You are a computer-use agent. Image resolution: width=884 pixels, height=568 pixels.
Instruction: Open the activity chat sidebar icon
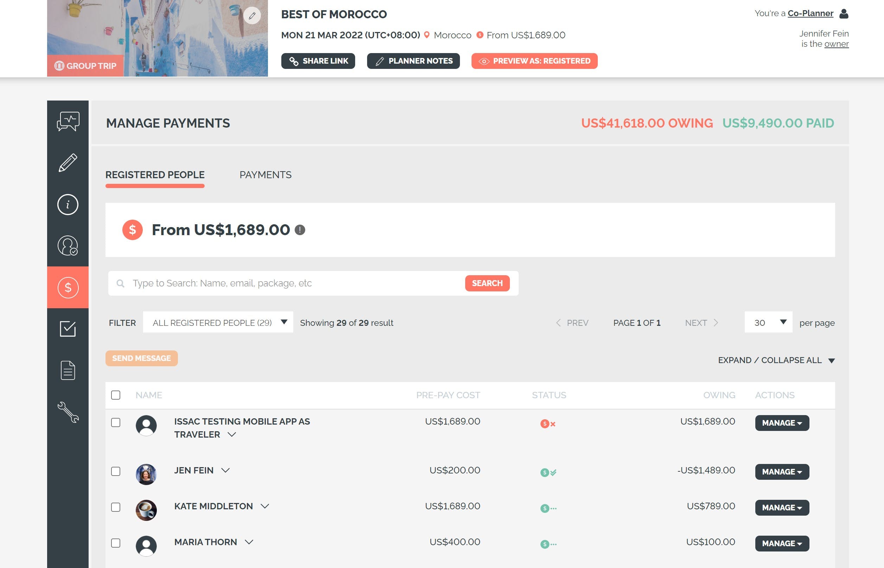[x=68, y=121]
